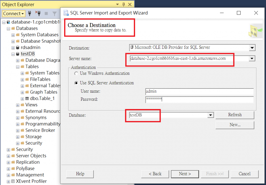This screenshot has width=266, height=185.
Task: Collapse the Databases folder
Action: coord(8,29)
